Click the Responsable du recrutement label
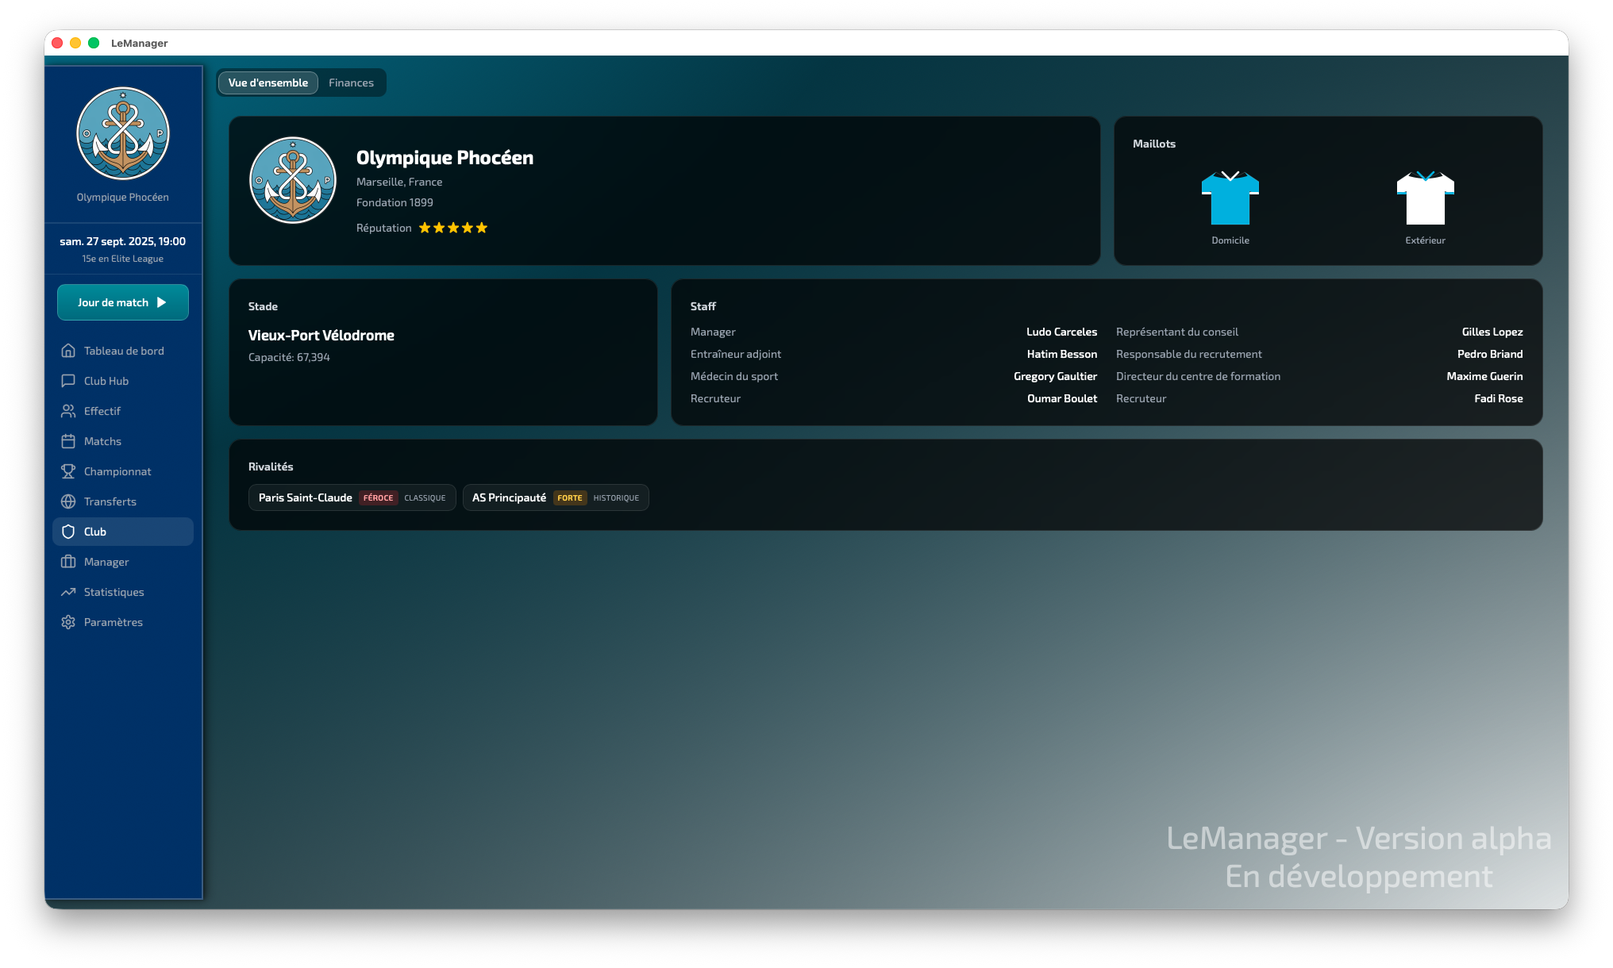Screen dimensions: 1613x968 (x=1188, y=354)
